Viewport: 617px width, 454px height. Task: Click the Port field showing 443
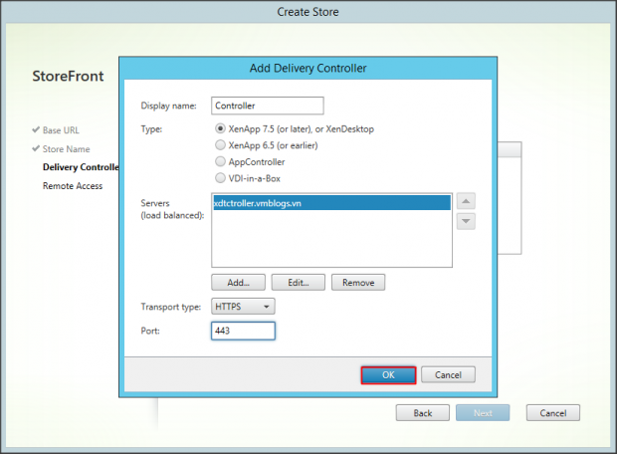pos(243,331)
